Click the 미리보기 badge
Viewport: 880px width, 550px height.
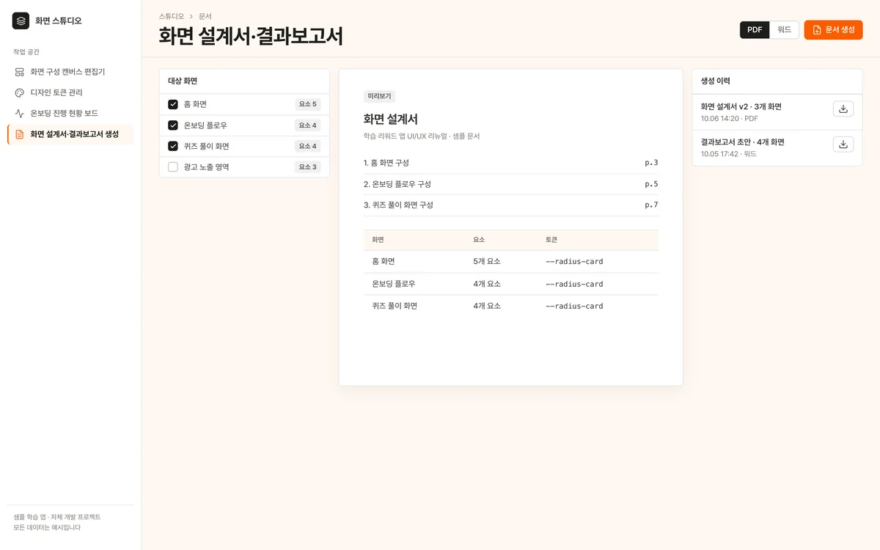point(379,96)
